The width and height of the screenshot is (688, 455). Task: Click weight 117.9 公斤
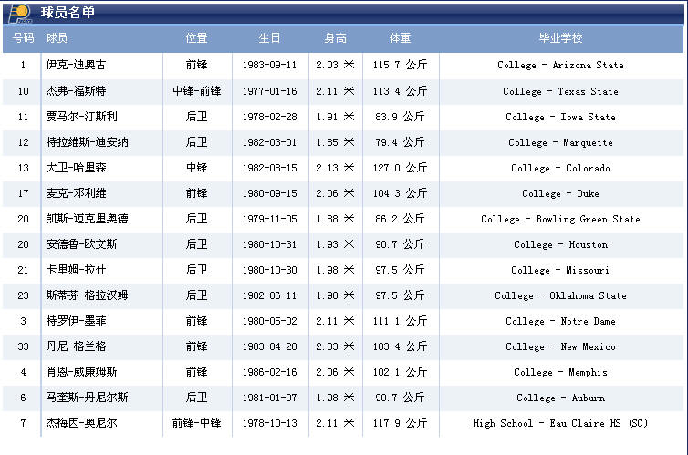(x=401, y=423)
